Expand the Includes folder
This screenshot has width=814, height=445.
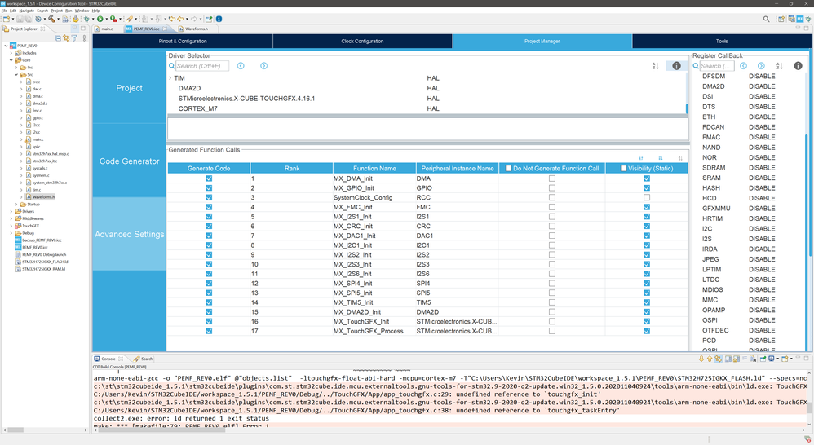11,53
